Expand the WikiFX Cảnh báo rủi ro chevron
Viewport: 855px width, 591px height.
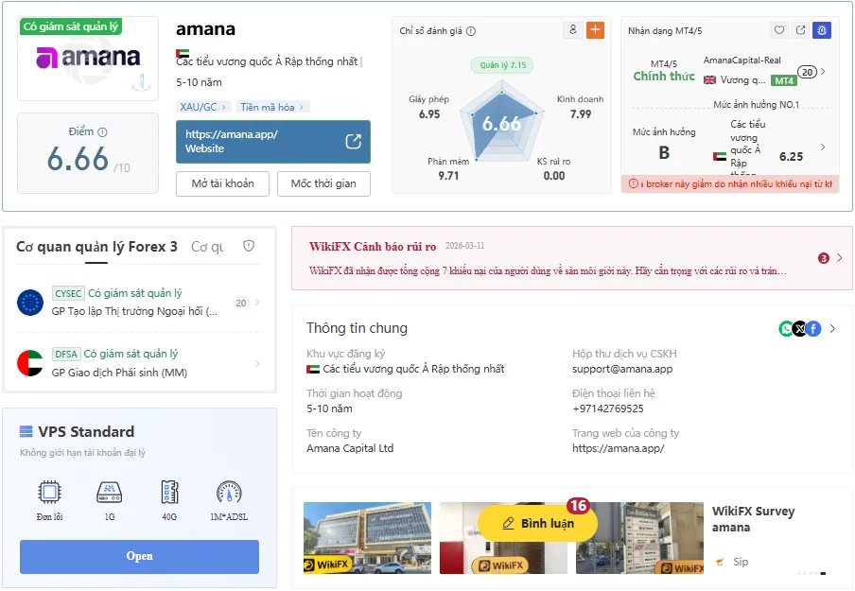pyautogui.click(x=839, y=258)
